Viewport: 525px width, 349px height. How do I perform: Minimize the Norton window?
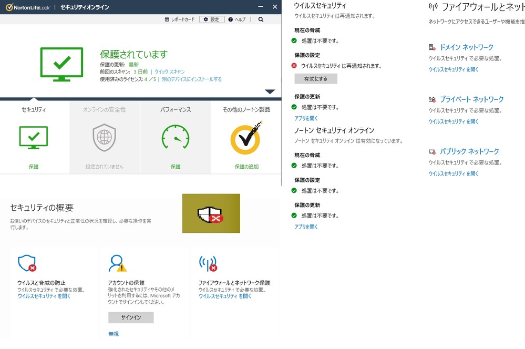click(x=261, y=7)
